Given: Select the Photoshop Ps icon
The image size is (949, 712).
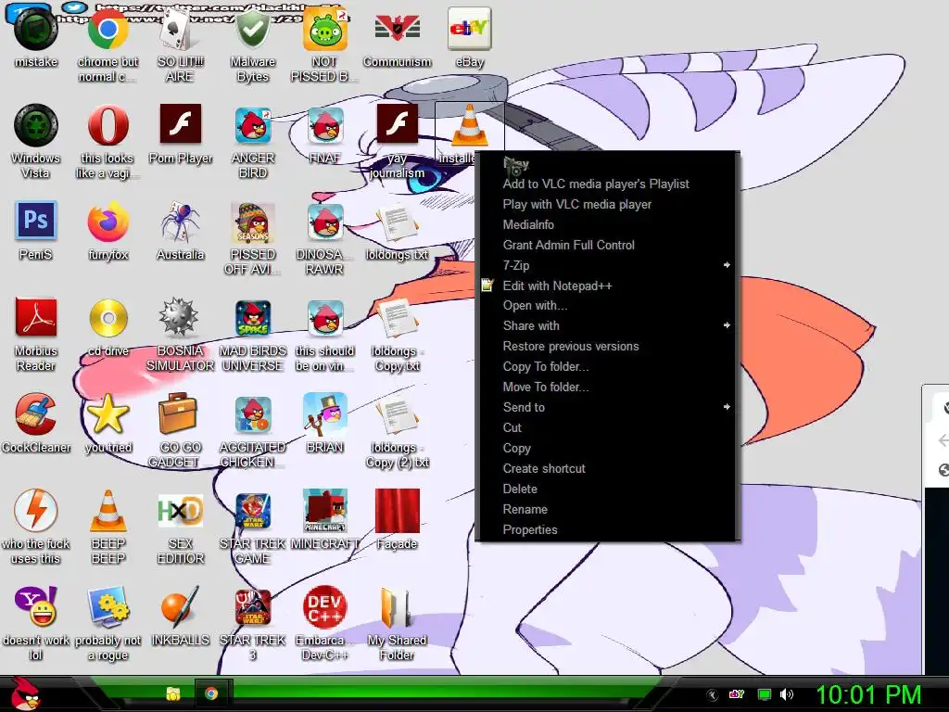Looking at the screenshot, I should click(36, 221).
